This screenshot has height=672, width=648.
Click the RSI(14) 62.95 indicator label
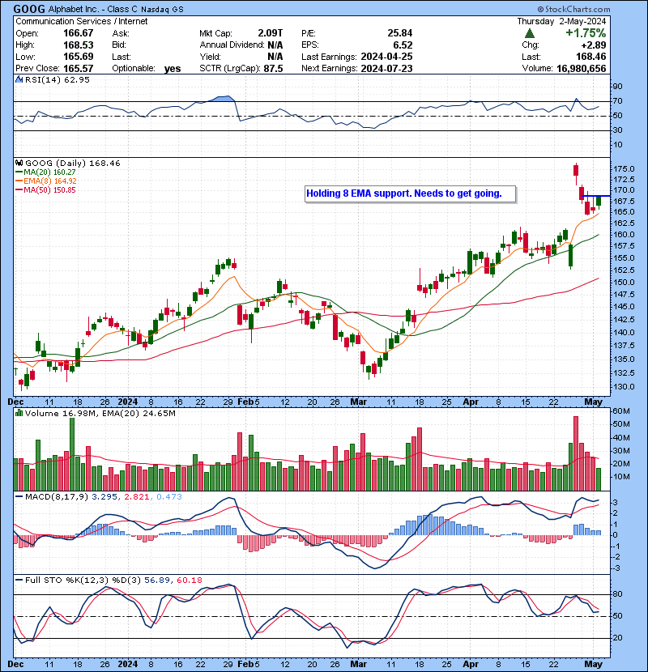[x=57, y=79]
